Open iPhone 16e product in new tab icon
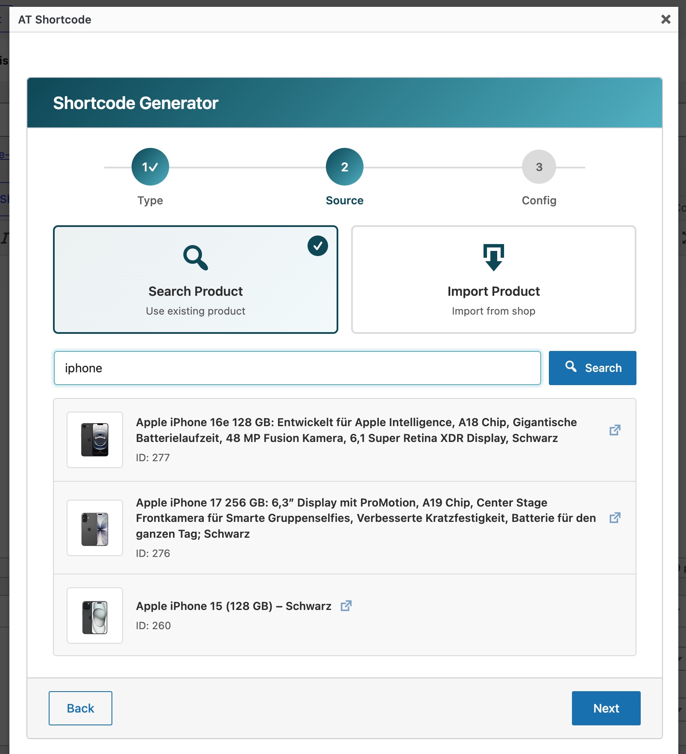This screenshot has width=686, height=754. coord(615,430)
